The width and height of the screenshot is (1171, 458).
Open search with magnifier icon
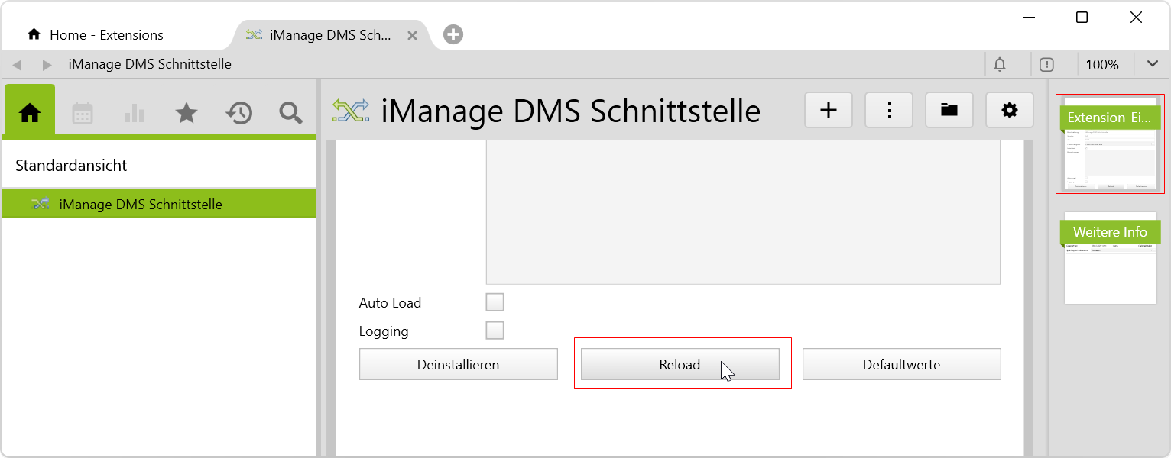tap(290, 114)
